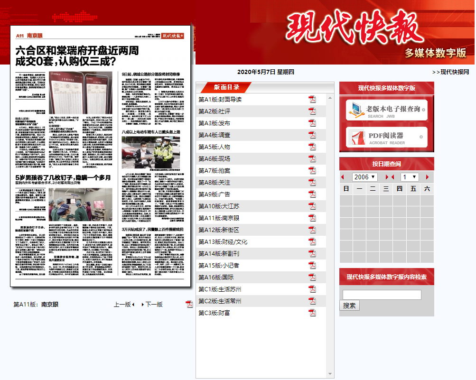This screenshot has width=476, height=380.
Task: Open the PDF icon beside 第A1版:封面导读
Action: pyautogui.click(x=312, y=99)
